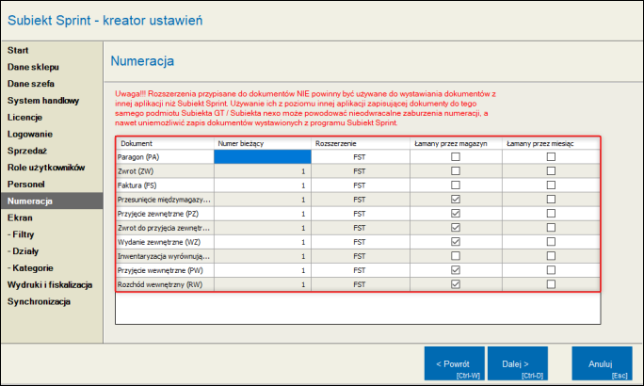Uncheck Łamany przez magazyn for Zwrot do przyjęcia zewnętrznego
Viewport: 644px width, 386px height.
(456, 228)
